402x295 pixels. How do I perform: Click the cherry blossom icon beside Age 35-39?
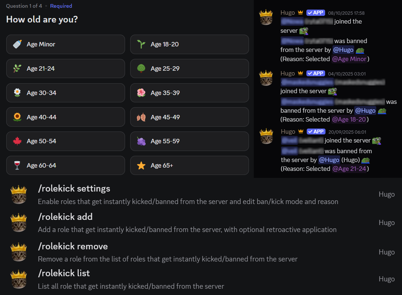tap(141, 93)
